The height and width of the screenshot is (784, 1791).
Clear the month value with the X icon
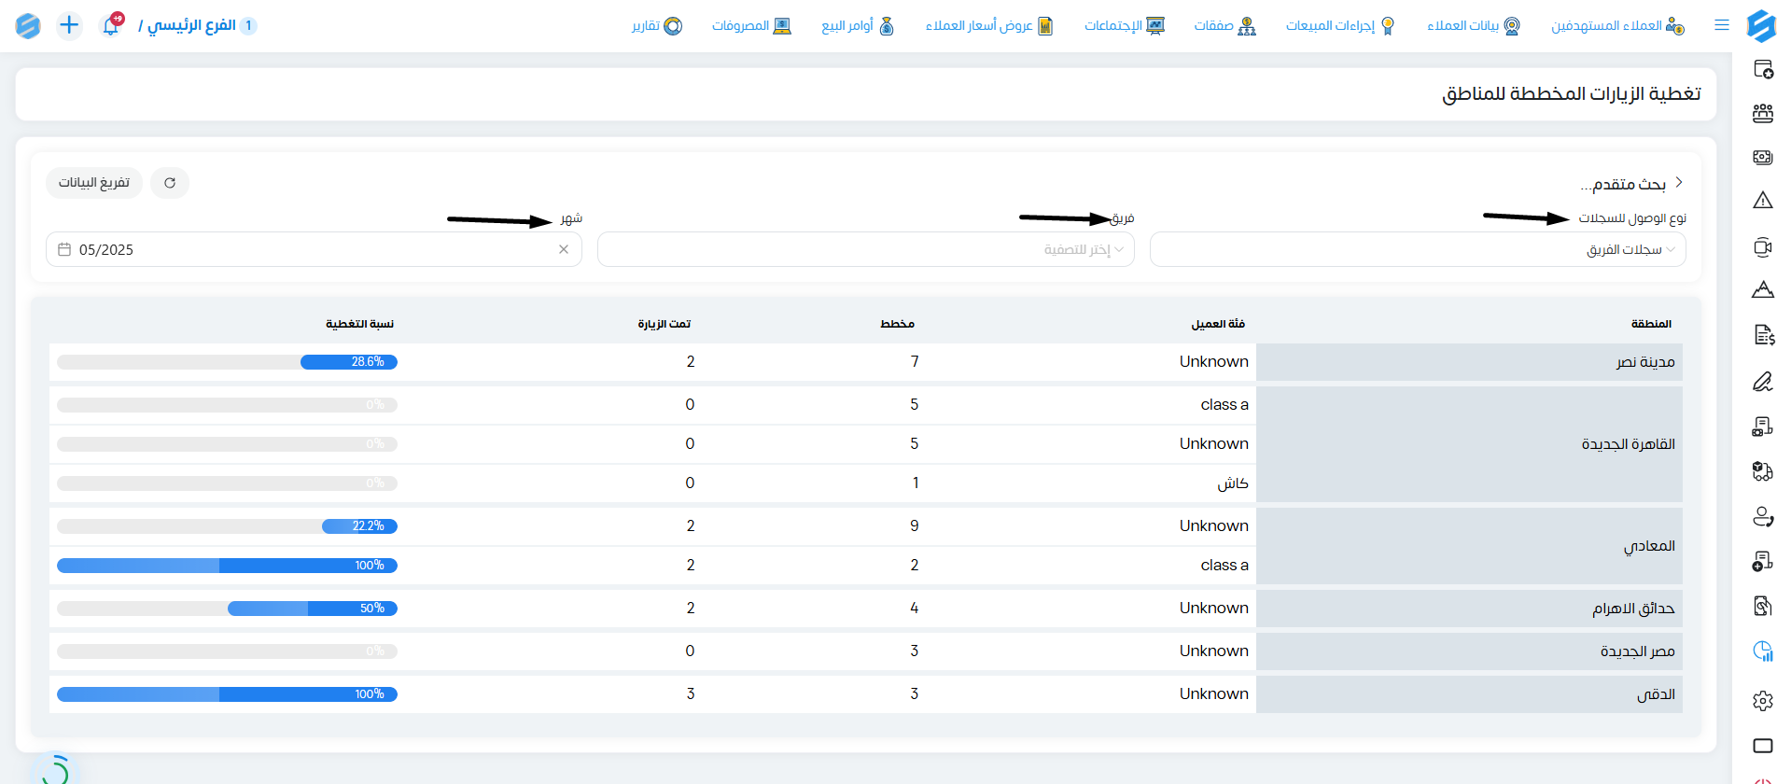(x=564, y=249)
